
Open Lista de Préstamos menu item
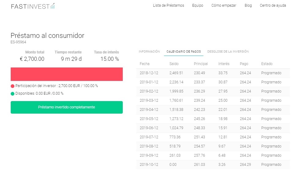[x=168, y=5]
